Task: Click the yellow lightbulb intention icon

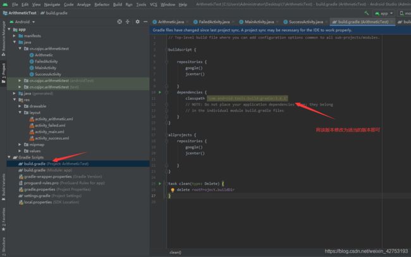Action: click(x=173, y=190)
